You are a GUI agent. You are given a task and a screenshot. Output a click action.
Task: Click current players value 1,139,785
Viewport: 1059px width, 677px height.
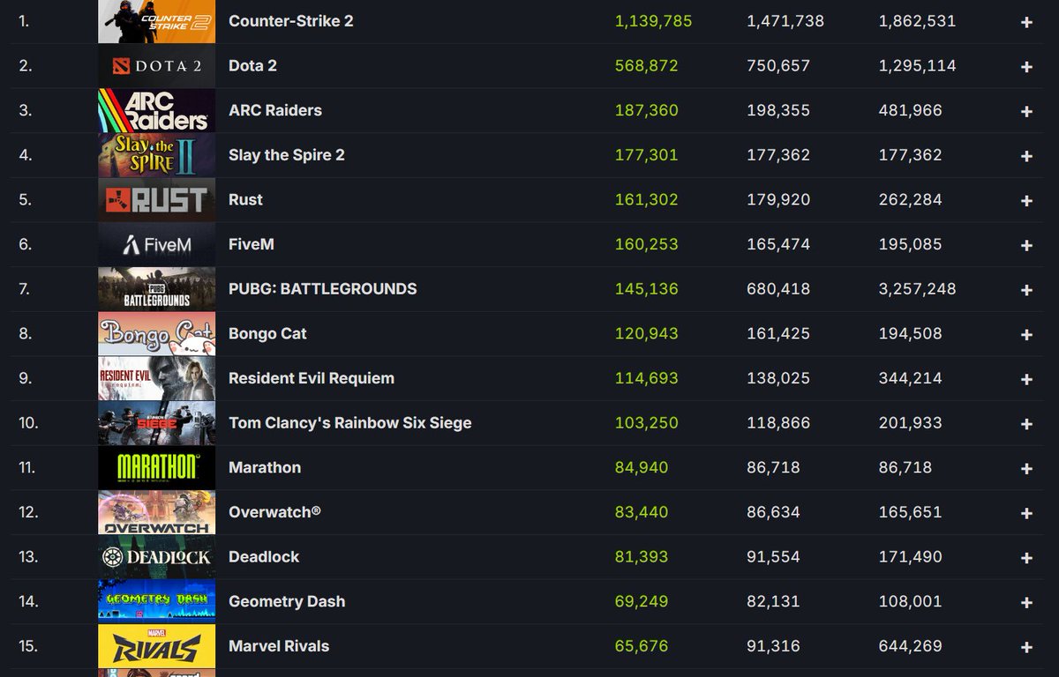click(x=653, y=20)
